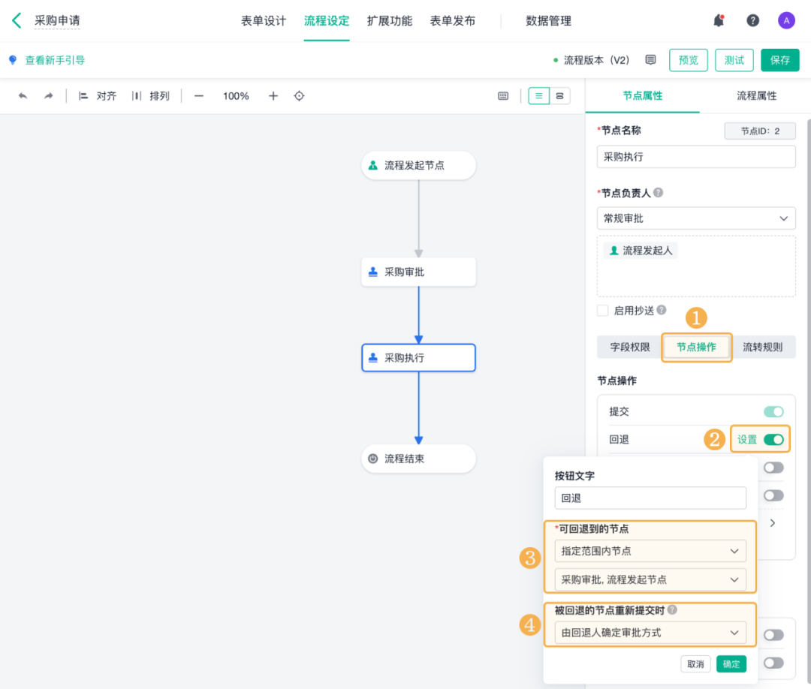Expand the right chevron in node operations

[772, 523]
